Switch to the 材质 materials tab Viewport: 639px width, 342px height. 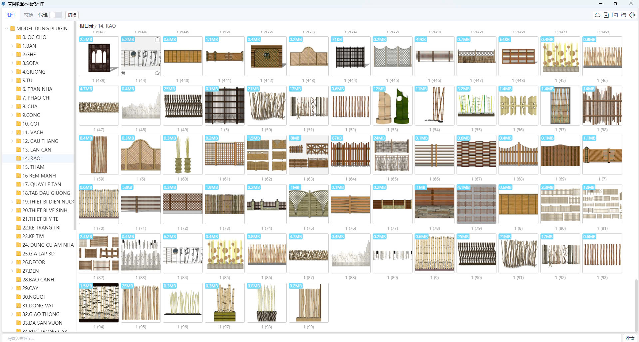pyautogui.click(x=29, y=15)
